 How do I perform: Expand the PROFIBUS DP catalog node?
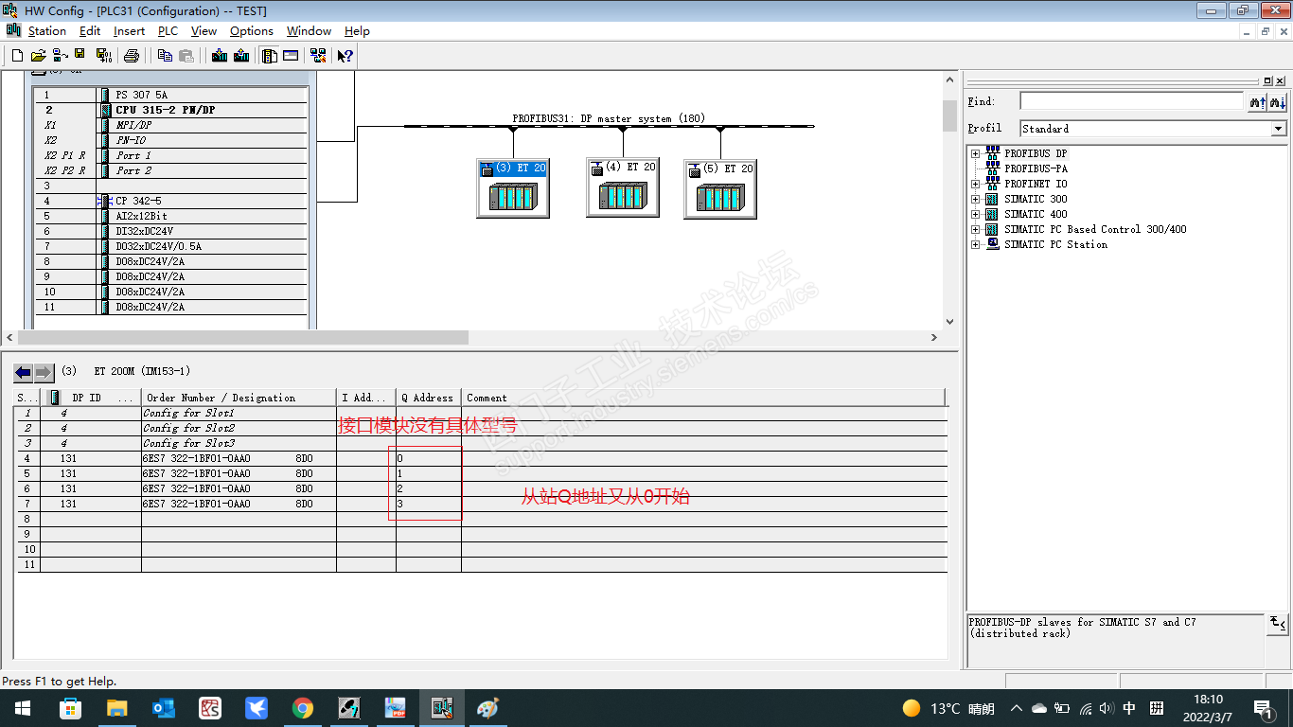point(975,153)
